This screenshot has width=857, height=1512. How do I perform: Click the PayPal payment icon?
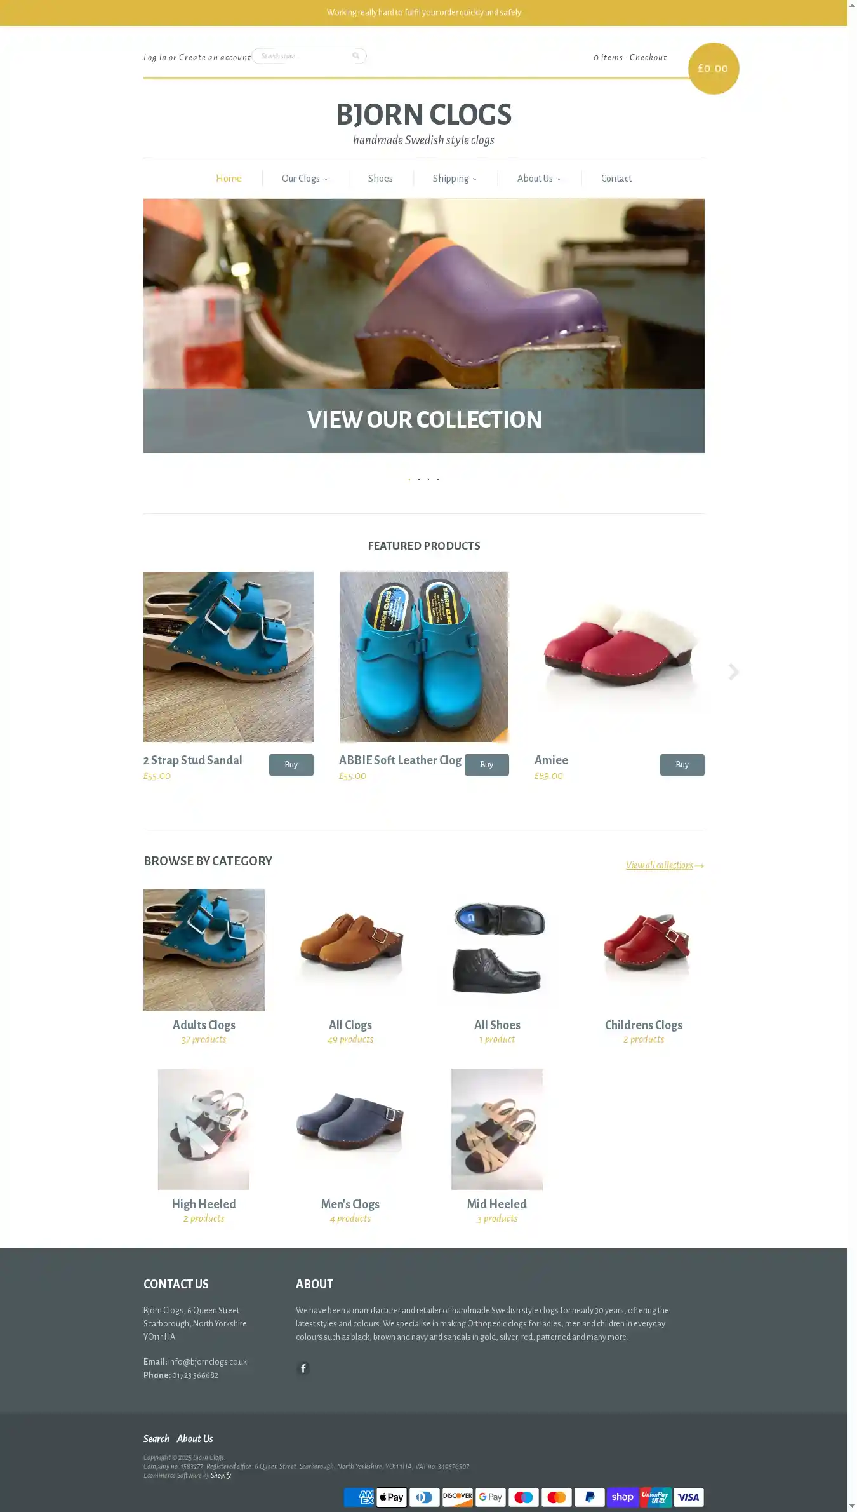589,1497
